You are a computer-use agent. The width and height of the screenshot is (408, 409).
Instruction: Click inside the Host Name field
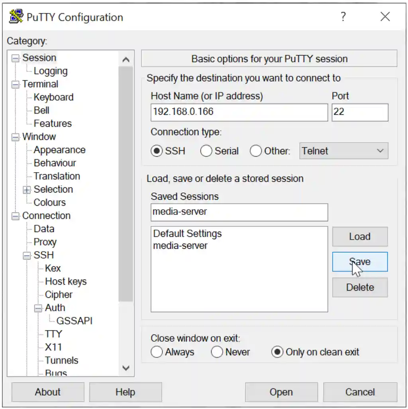click(x=238, y=112)
